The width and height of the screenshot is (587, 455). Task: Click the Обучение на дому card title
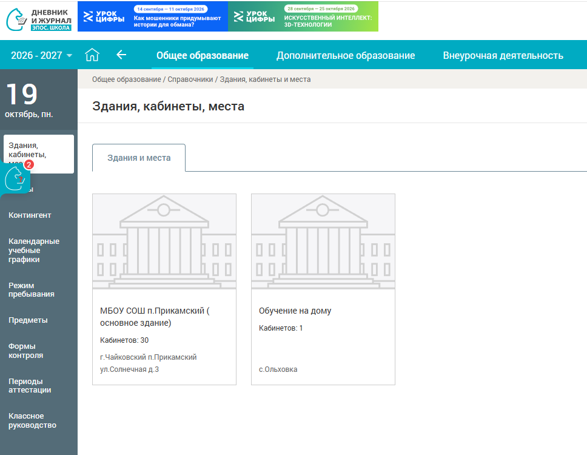[x=295, y=311]
